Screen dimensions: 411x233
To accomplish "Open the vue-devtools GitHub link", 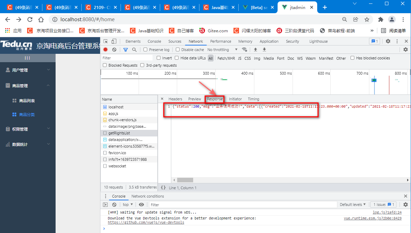I will tap(146, 222).
